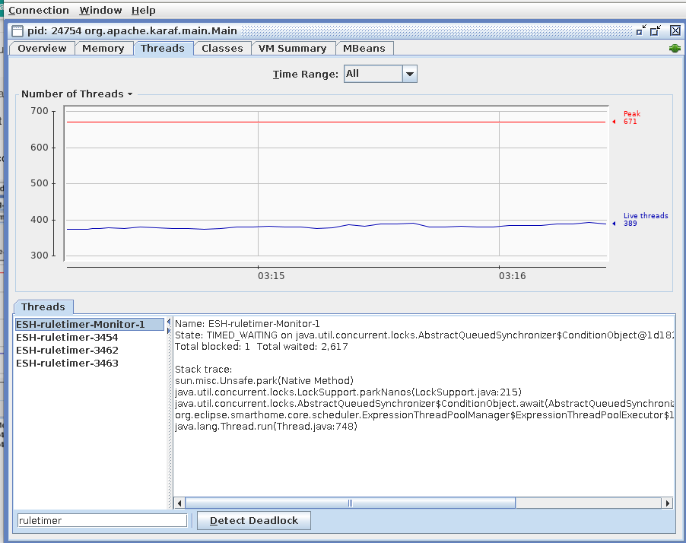686x543 pixels.
Task: Click the stack trace scrollbar right arrow
Action: [667, 503]
